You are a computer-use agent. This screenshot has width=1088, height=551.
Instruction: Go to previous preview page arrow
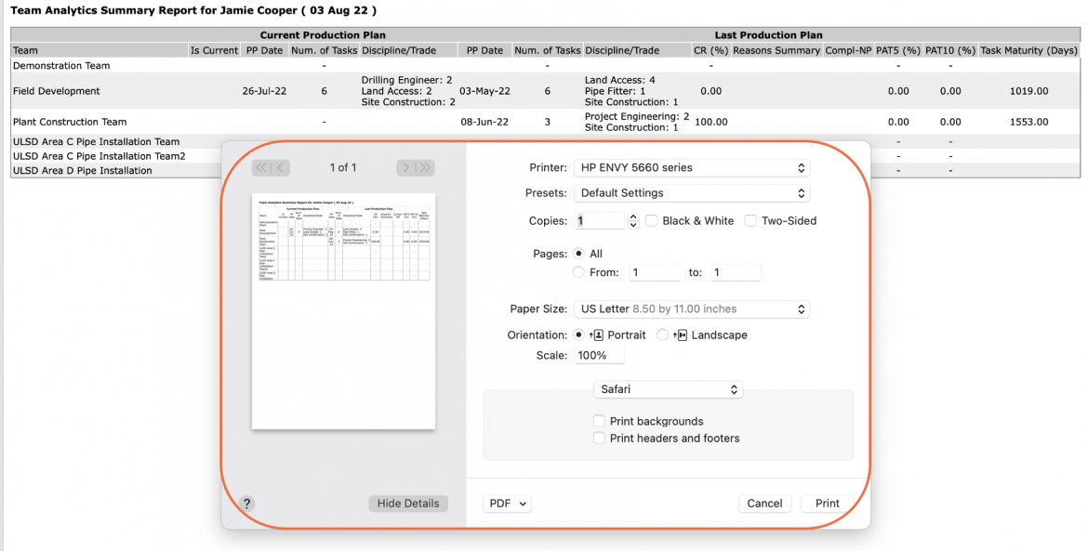[x=280, y=168]
